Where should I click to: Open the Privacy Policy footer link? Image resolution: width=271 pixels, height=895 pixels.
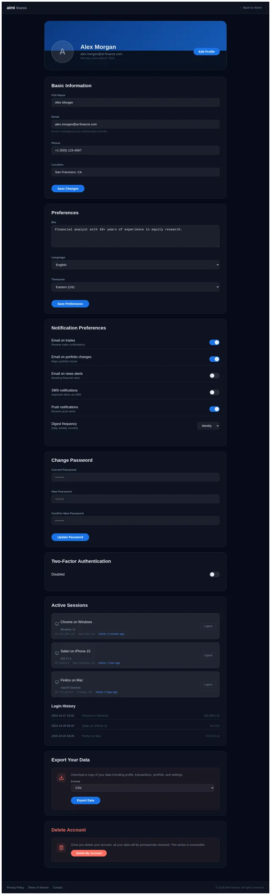tap(15, 887)
